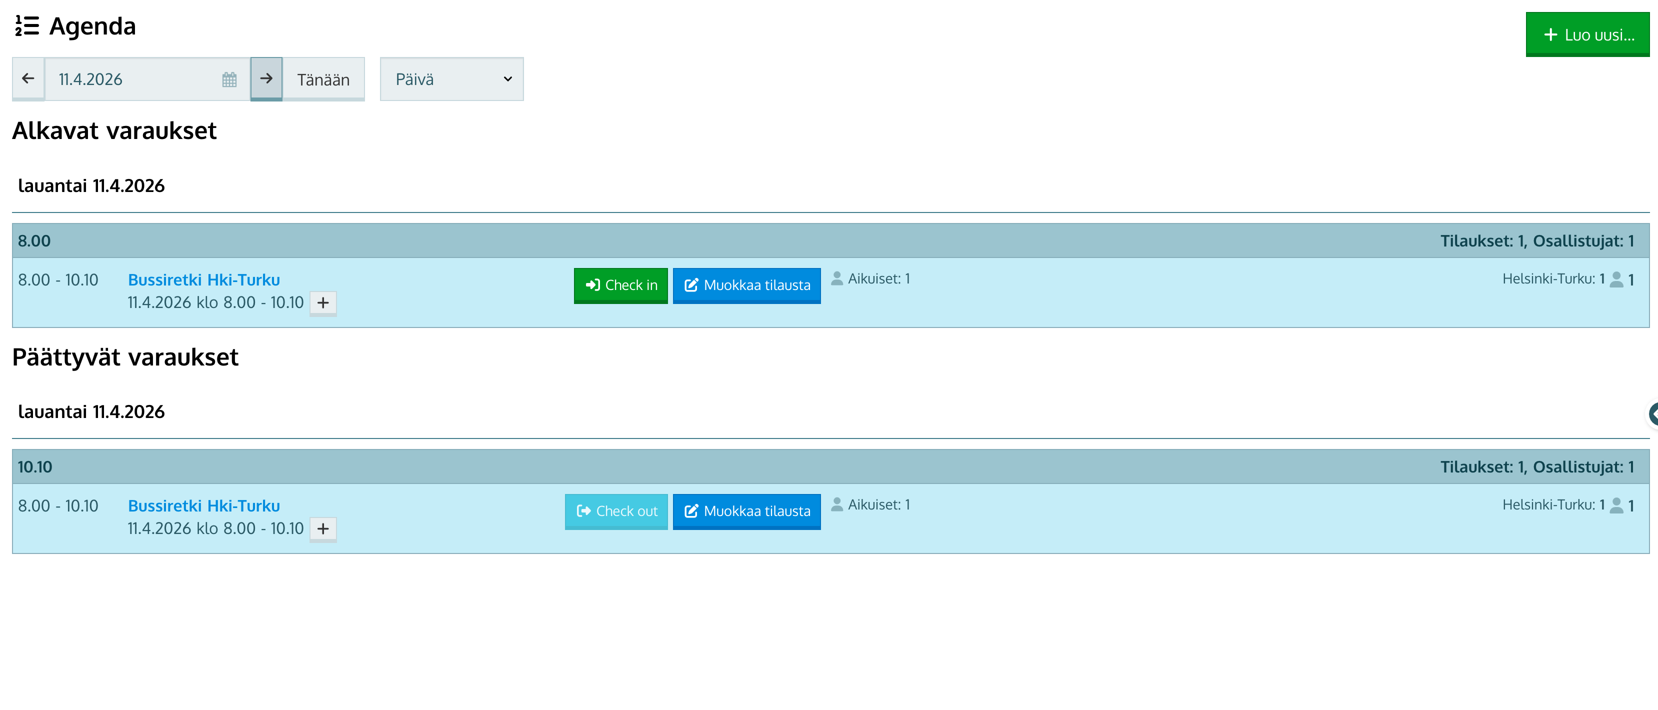Screen dimensions: 1658x710
Task: Edit order in Päättyvät varaukset section
Action: click(746, 511)
